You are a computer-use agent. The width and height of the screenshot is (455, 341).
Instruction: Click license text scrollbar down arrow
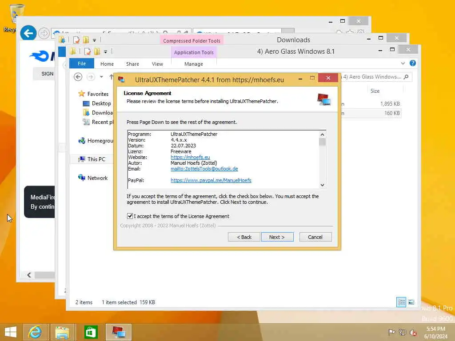pyautogui.click(x=322, y=185)
